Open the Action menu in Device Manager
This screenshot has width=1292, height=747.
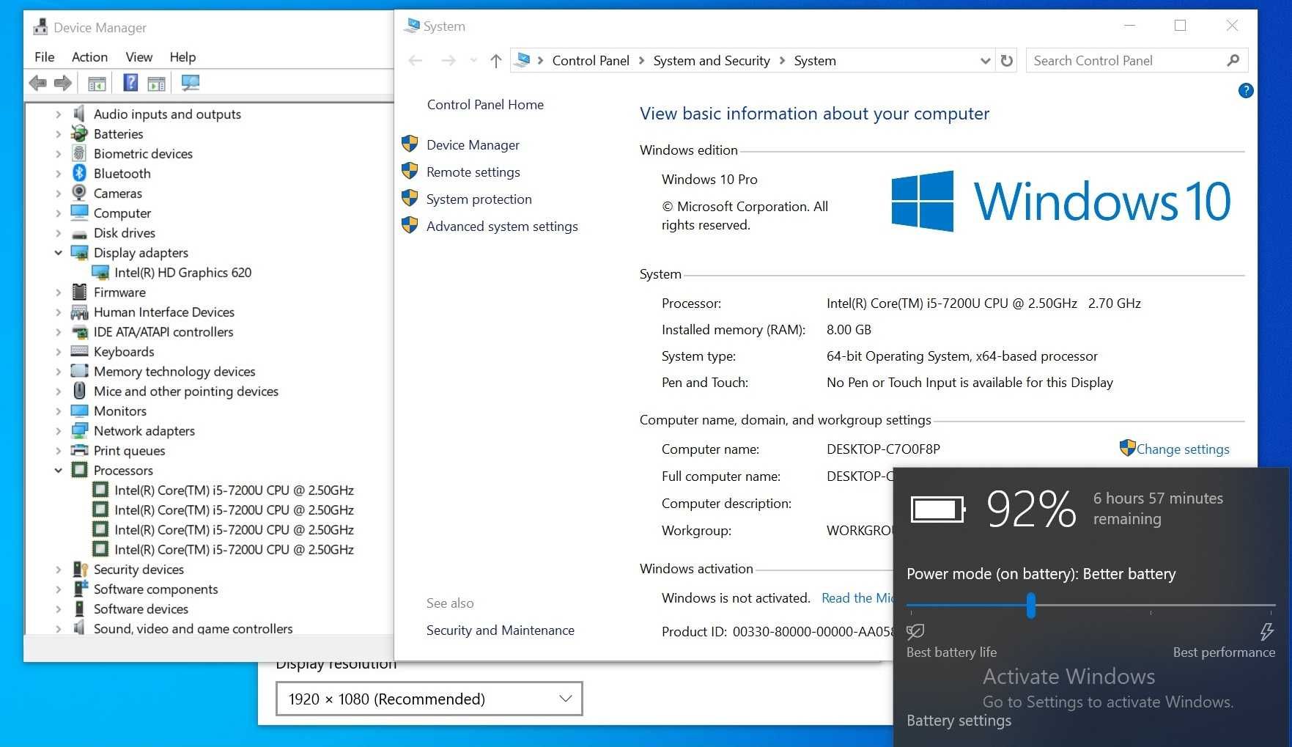(x=89, y=56)
